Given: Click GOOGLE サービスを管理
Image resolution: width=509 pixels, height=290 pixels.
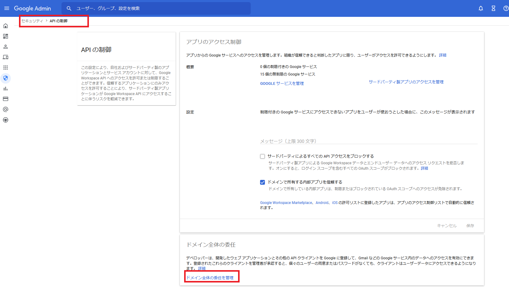Looking at the screenshot, I should click(x=282, y=84).
